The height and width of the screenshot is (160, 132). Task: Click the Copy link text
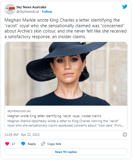pos(54,144)
